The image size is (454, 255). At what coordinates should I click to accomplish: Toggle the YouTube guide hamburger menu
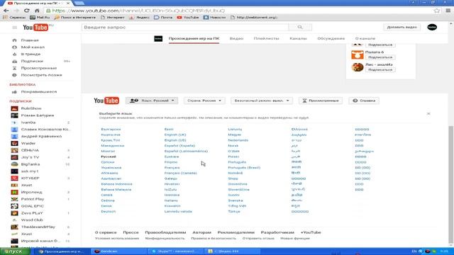click(x=14, y=28)
